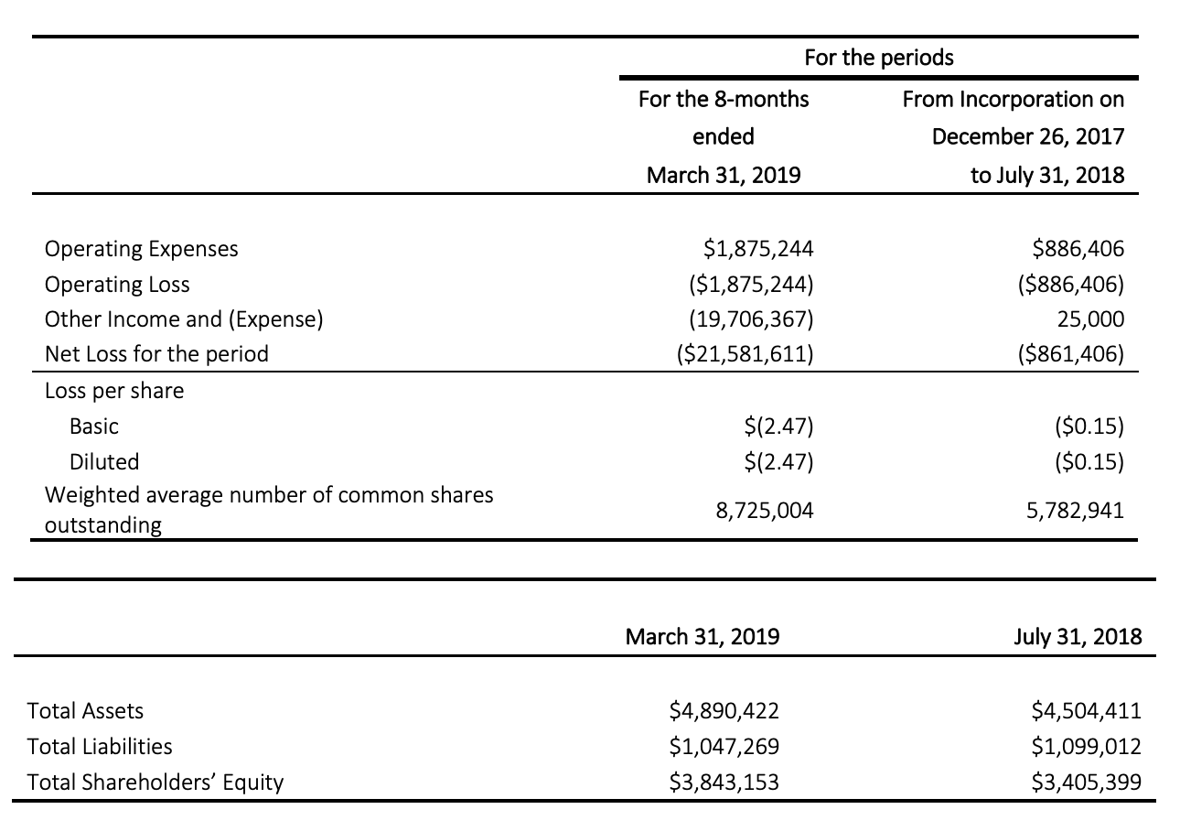This screenshot has width=1180, height=831.
Task: Select the 8,725,004 weighted average shares value
Action: [x=765, y=512]
